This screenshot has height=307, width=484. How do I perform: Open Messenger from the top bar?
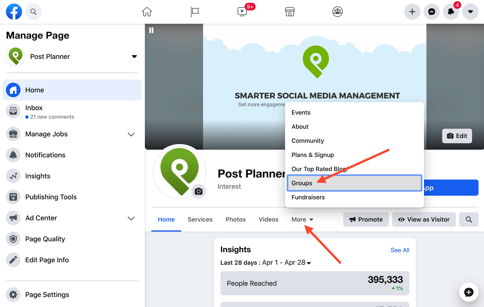click(x=432, y=12)
